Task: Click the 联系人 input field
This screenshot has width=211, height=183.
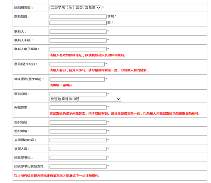Action: click(78, 32)
